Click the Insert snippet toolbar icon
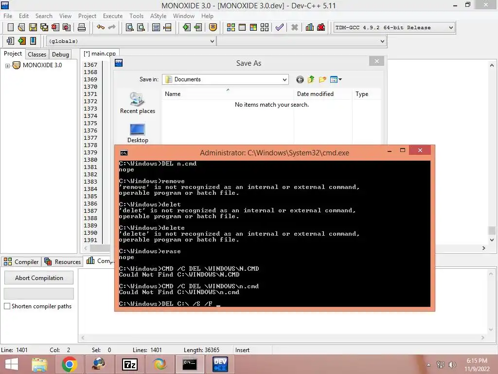The image size is (498, 374). (x=11, y=41)
